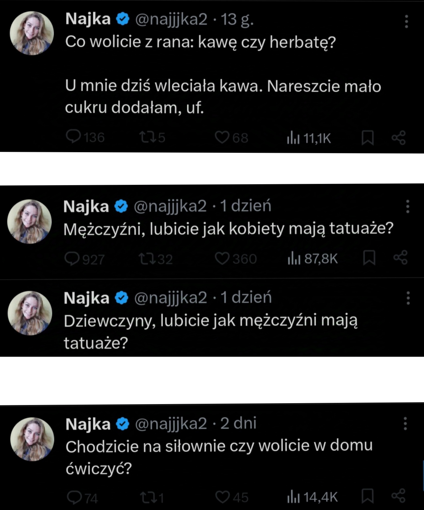424x510 pixels.
Task: Share the coffee or tea tweet
Action: (399, 138)
